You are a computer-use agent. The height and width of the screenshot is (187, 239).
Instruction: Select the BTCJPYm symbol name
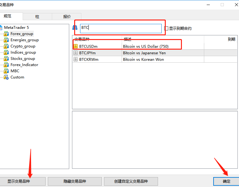coord(87,53)
